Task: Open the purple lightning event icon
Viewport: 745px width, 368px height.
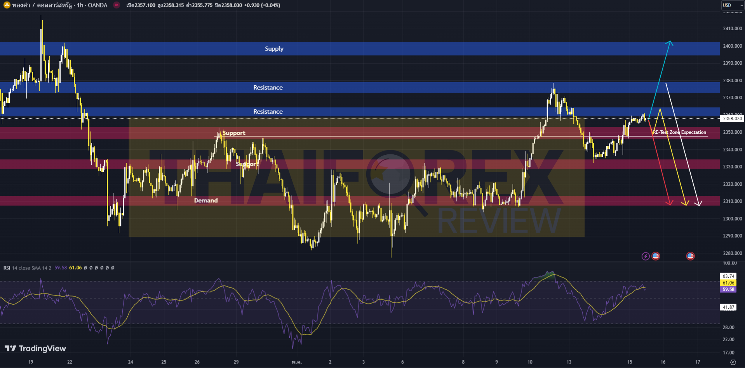Action: [645, 256]
